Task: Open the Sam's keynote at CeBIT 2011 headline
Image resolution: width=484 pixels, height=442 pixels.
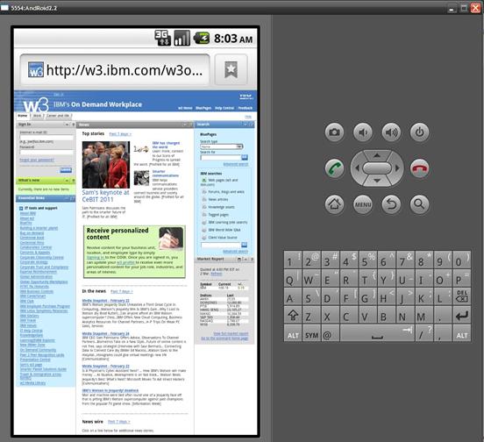Action: click(105, 196)
